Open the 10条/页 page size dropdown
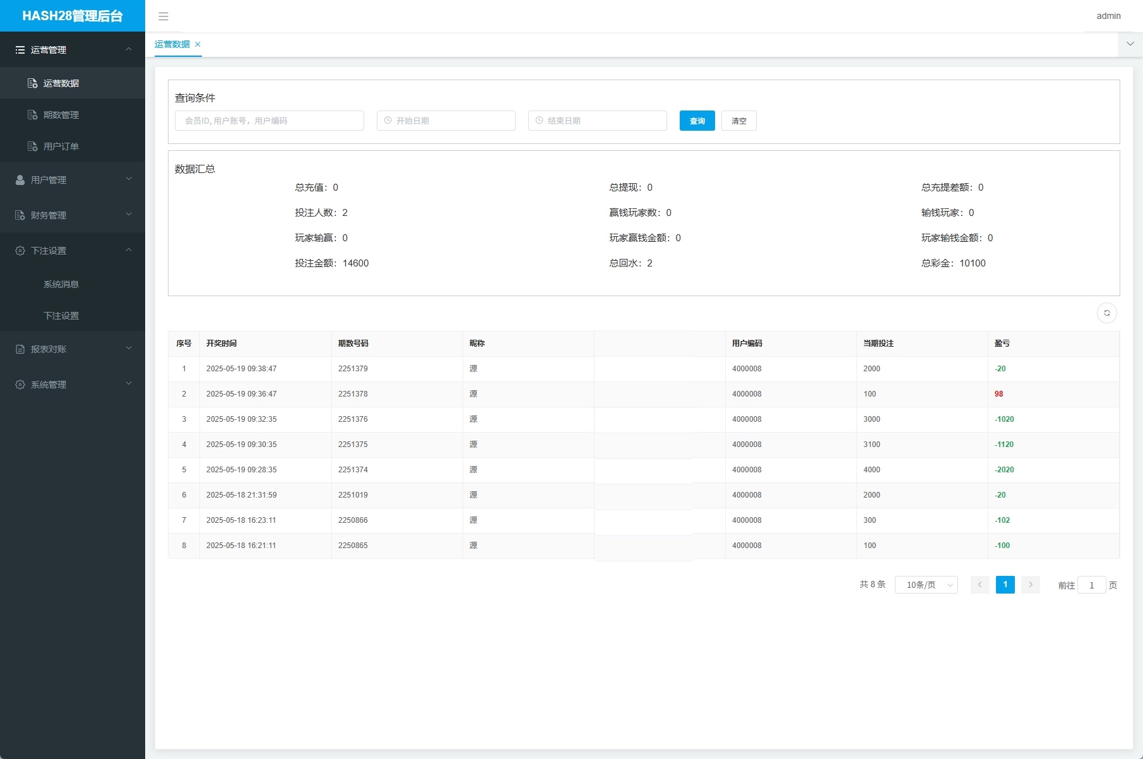This screenshot has width=1143, height=759. (x=926, y=585)
